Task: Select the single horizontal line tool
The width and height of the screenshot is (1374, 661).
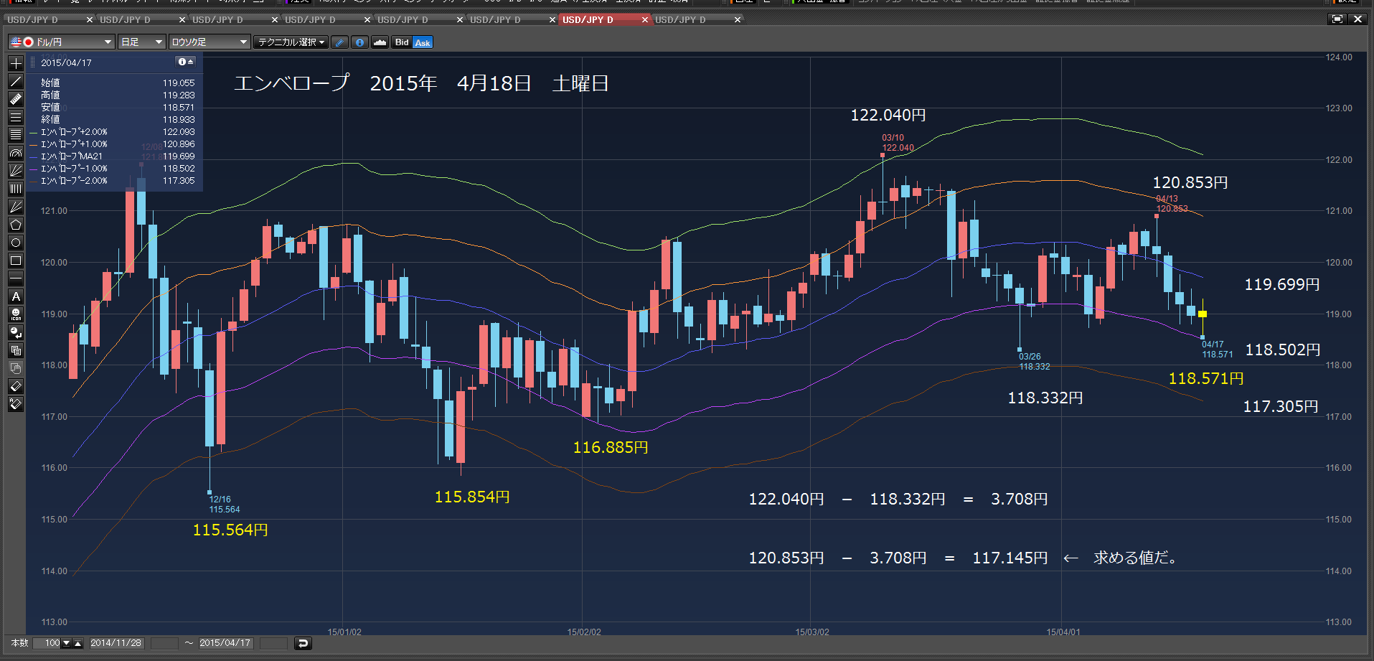Action: 16,278
